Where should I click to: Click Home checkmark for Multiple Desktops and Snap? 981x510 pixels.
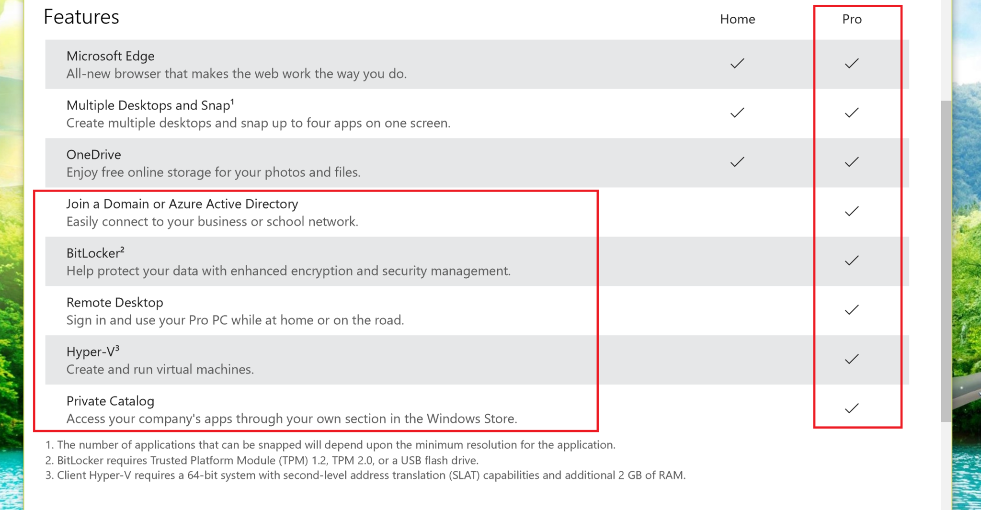pos(737,113)
